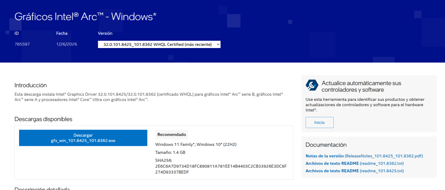Click the Recomendado badge
This screenshot has width=445, height=190.
172,135
